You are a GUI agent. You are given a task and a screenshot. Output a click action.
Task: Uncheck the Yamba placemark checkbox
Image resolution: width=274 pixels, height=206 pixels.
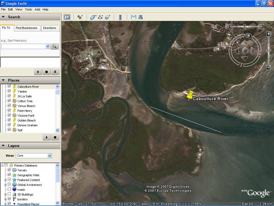[9, 91]
